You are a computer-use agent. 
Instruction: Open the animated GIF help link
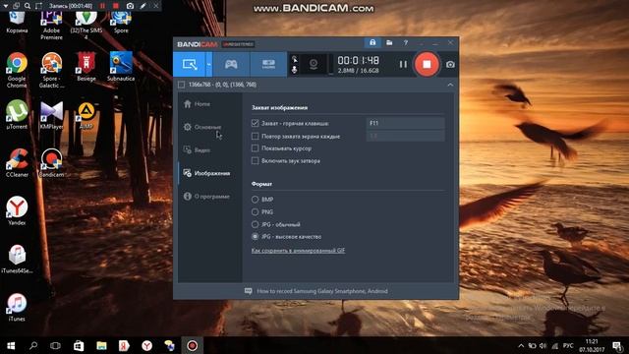(298, 251)
